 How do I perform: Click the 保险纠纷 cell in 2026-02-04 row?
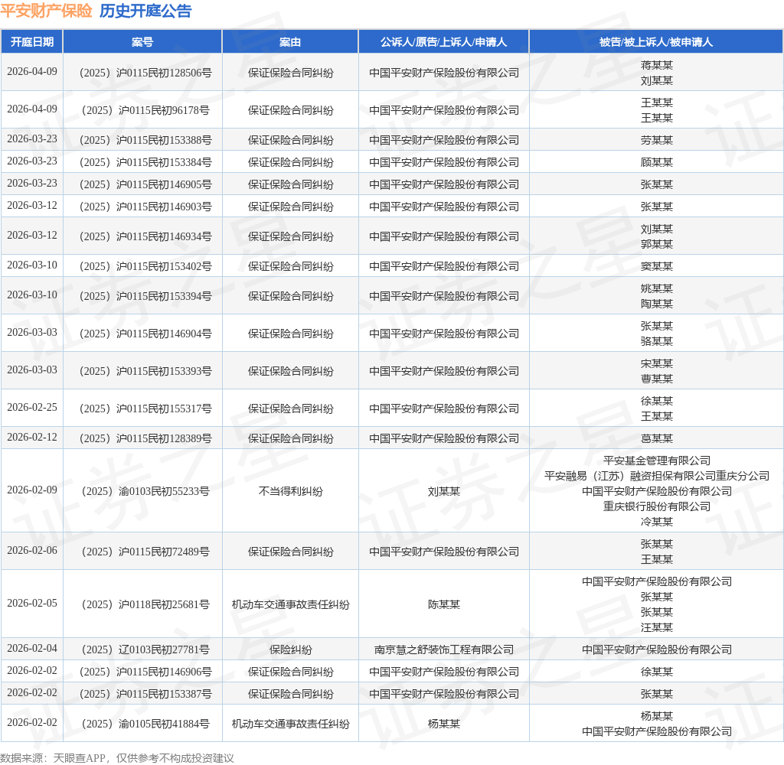[289, 649]
